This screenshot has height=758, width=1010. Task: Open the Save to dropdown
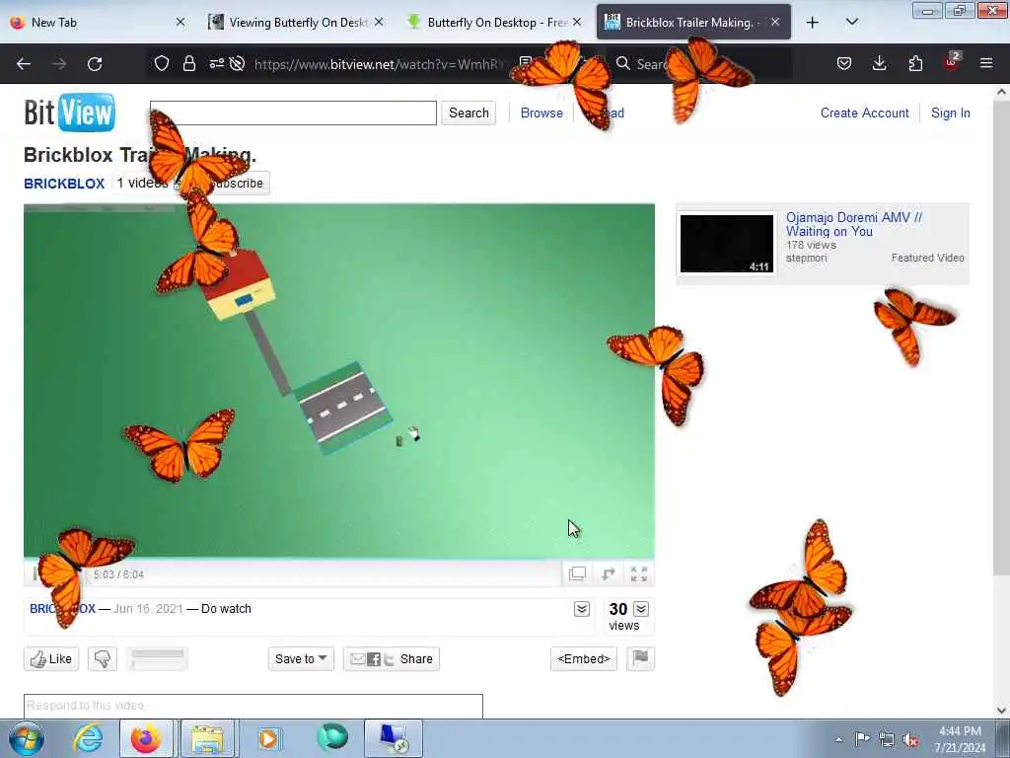pos(301,658)
